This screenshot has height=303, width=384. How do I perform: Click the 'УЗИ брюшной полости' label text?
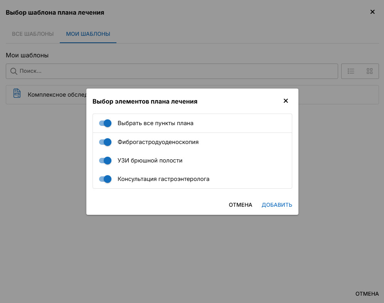(150, 161)
